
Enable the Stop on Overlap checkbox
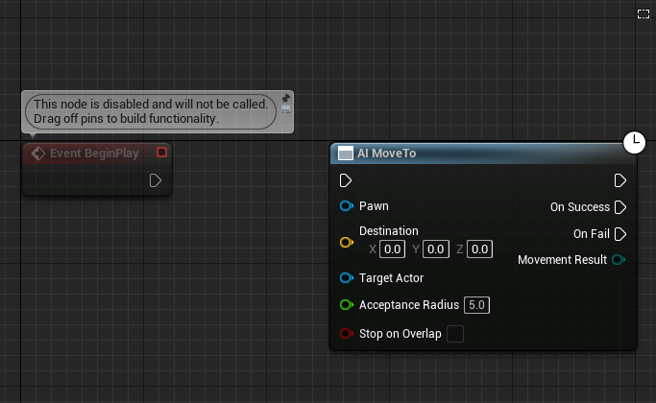(x=455, y=334)
